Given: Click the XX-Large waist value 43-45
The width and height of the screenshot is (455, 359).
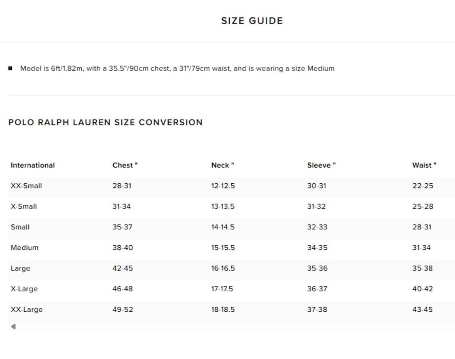Looking at the screenshot, I should pos(422,310).
